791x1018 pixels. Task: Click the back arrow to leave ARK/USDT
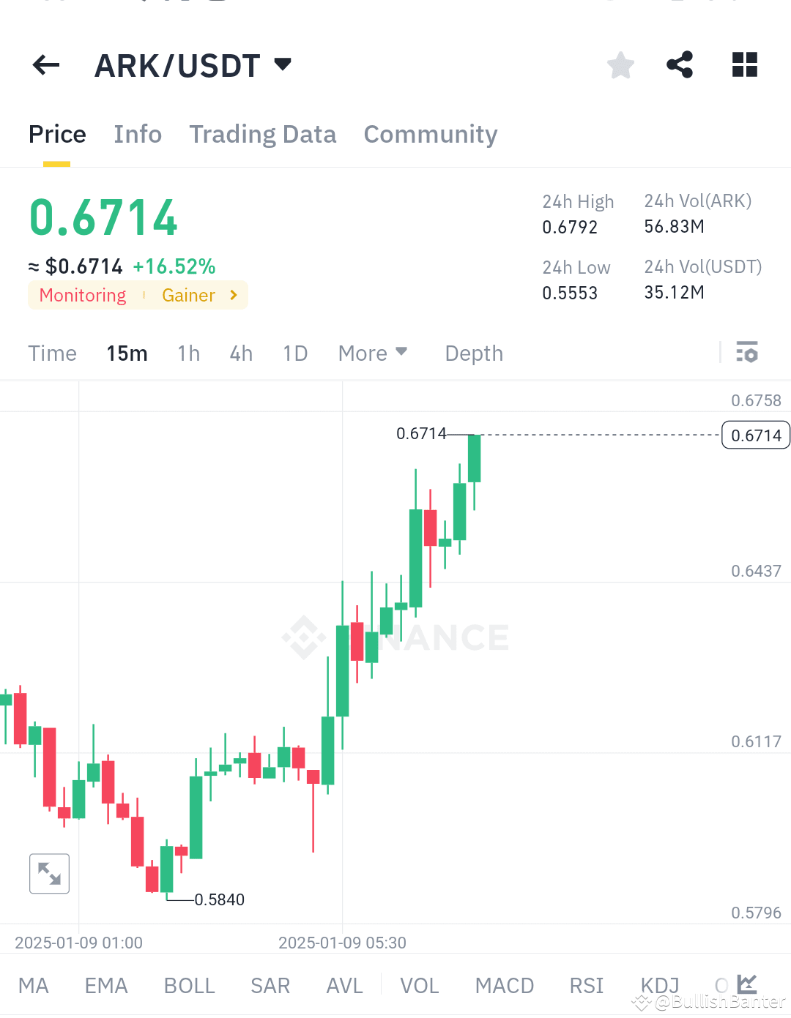(45, 65)
